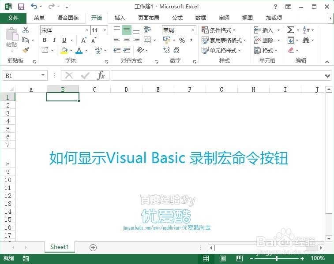This screenshot has height=264, width=334.
Task: Open Find and Select binoculars
Action: tap(306, 40)
